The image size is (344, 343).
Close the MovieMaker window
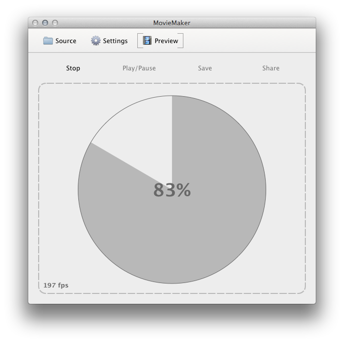35,23
